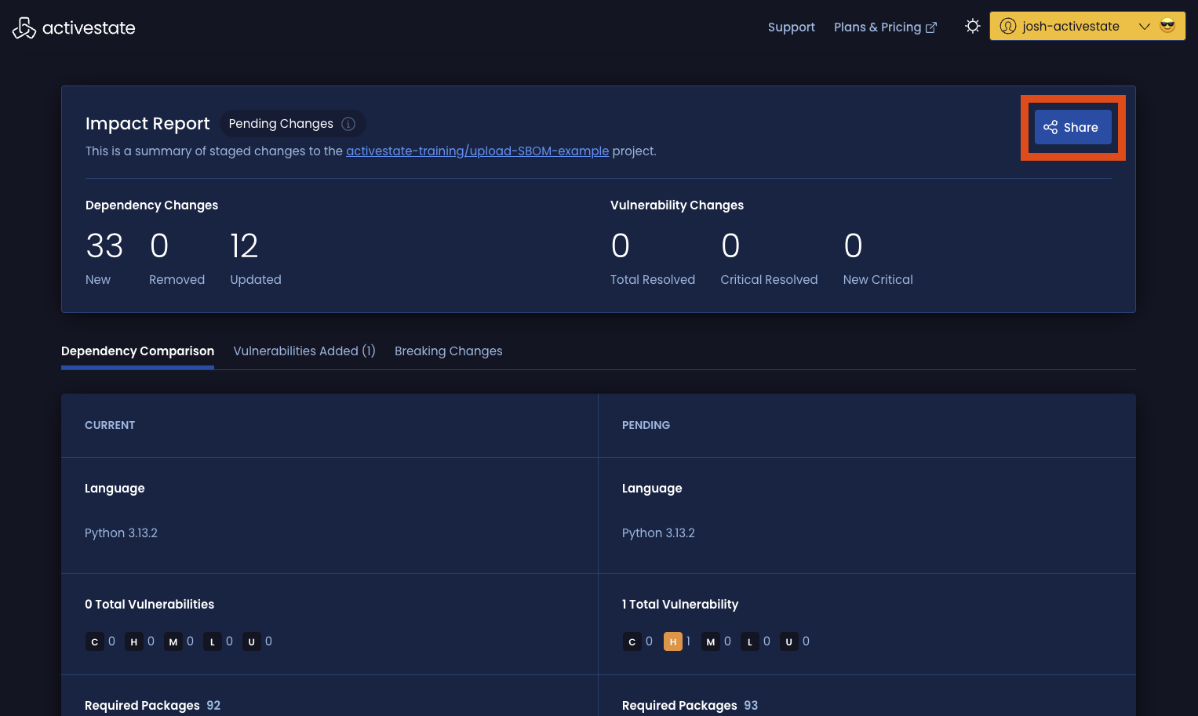This screenshot has width=1198, height=716.
Task: Click the Share button
Action: [x=1072, y=127]
